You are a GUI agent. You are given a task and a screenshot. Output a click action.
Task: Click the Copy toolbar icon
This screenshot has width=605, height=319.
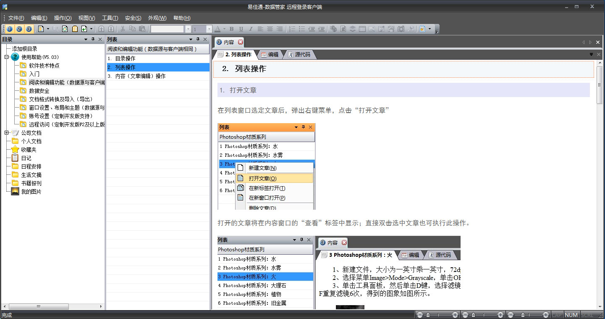click(132, 29)
